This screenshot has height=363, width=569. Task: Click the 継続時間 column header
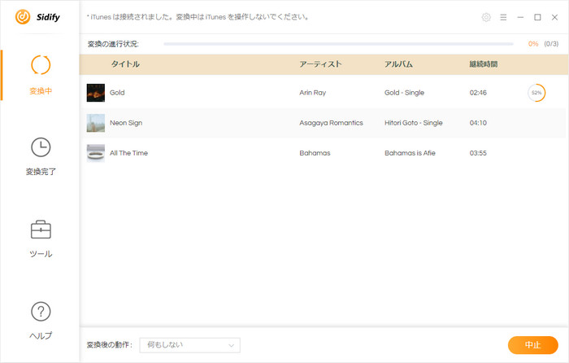point(484,64)
